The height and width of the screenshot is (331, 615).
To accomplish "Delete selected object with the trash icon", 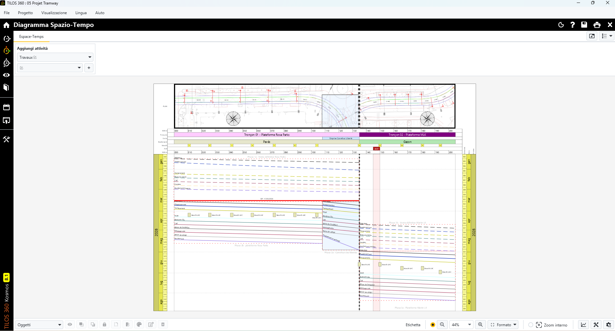I will tap(163, 325).
